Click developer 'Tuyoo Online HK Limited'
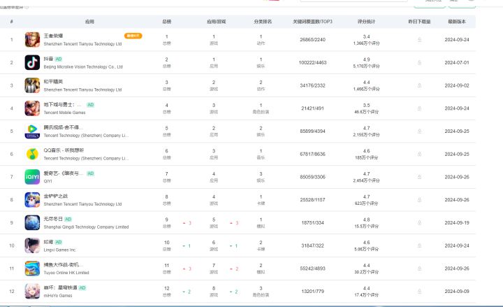This screenshot has height=307, width=503. 66,273
